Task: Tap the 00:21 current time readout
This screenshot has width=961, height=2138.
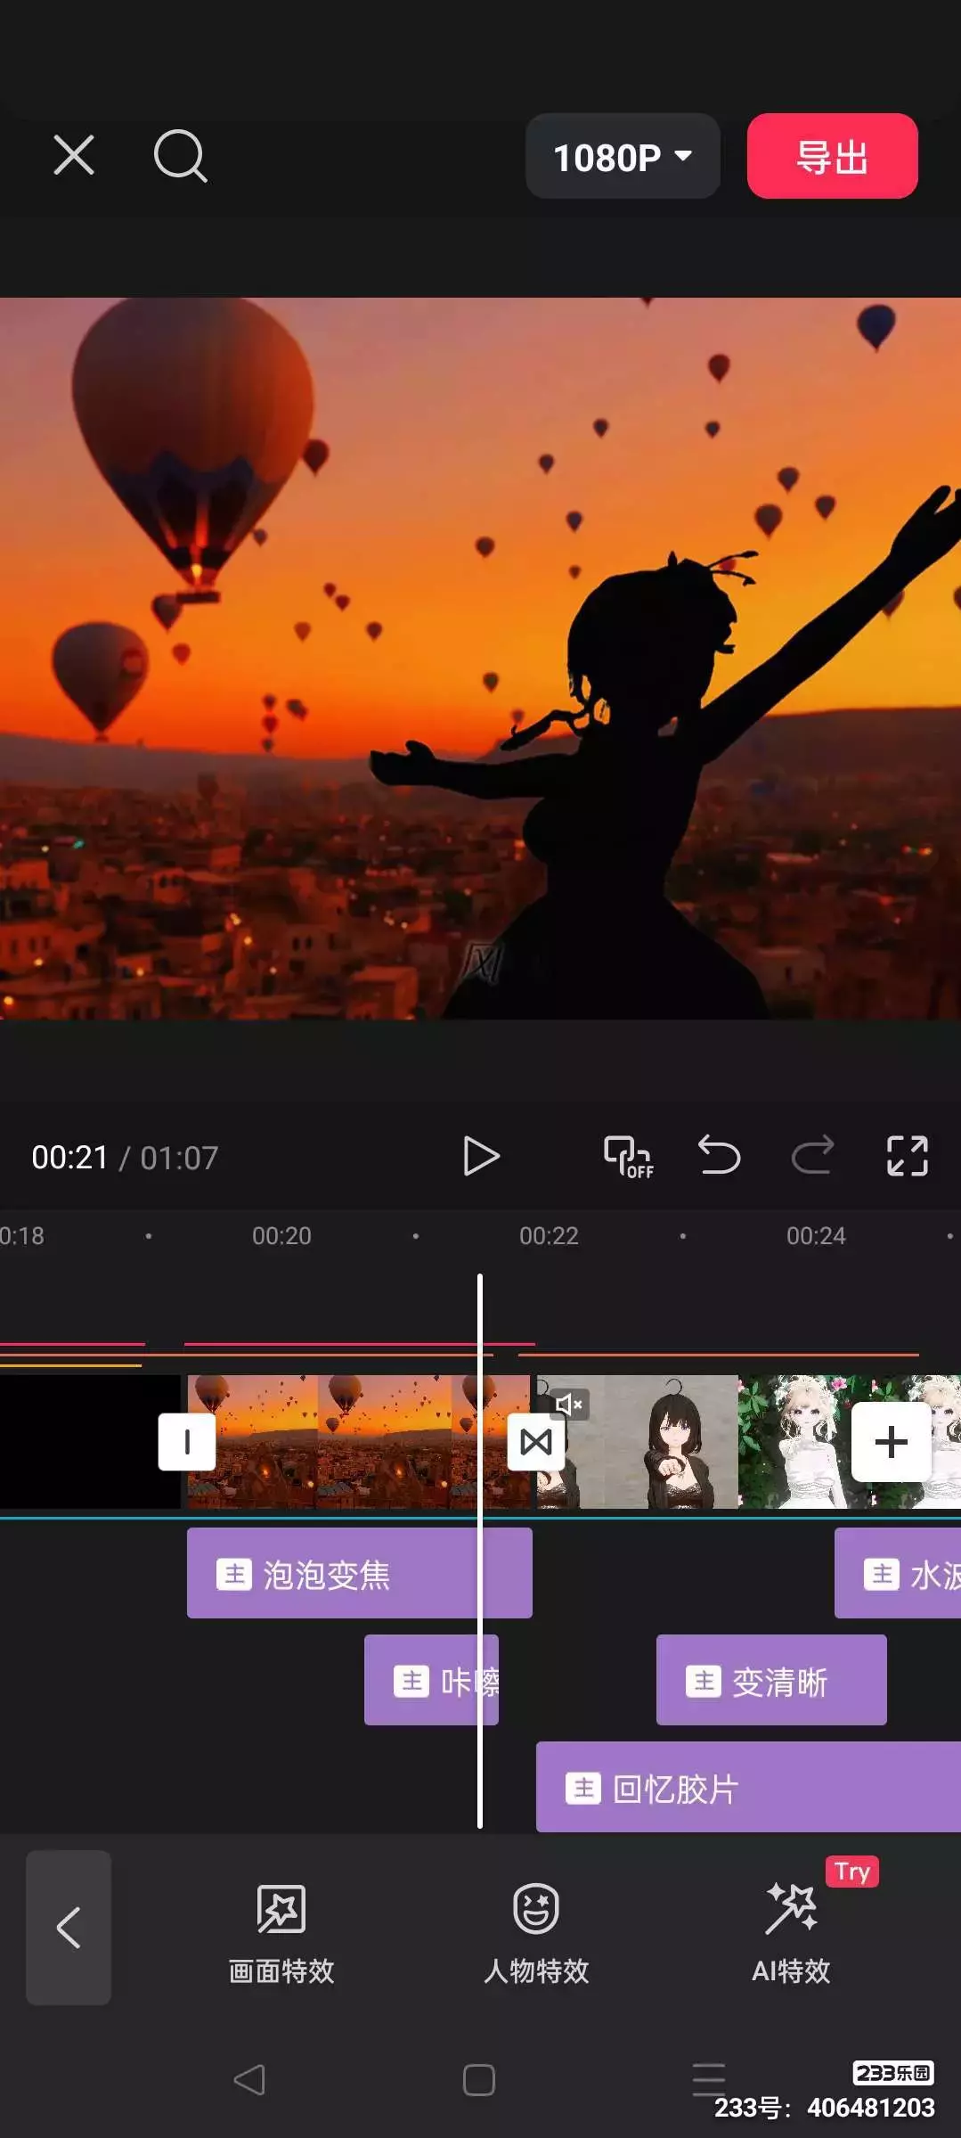Action: 69,1158
